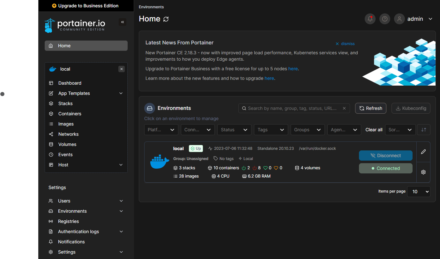Click the Notifications bell icon in sidebar
The image size is (440, 259).
(x=51, y=242)
